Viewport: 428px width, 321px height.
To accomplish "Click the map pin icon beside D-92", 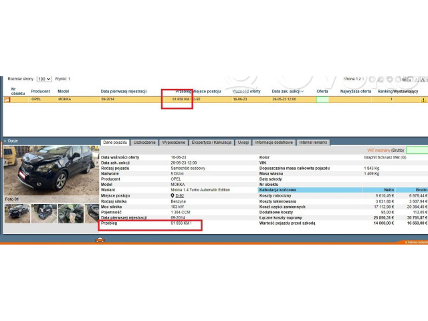I will pos(173,196).
